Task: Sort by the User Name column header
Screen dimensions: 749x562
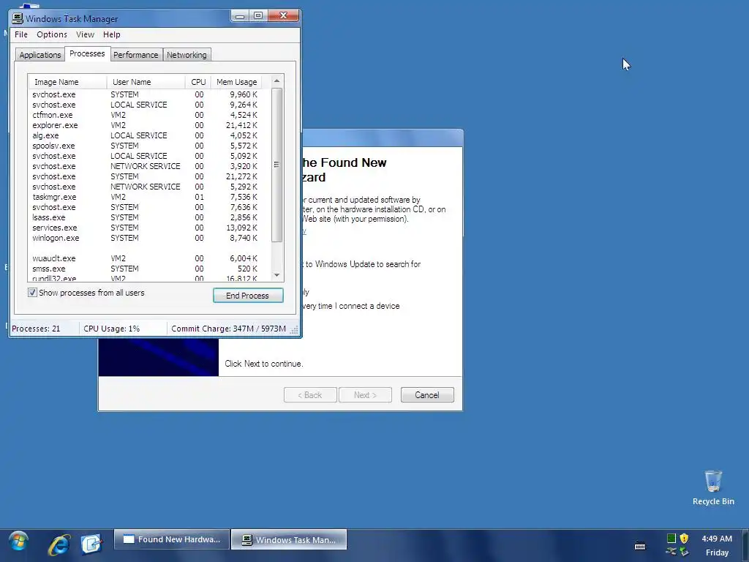Action: pyautogui.click(x=146, y=82)
